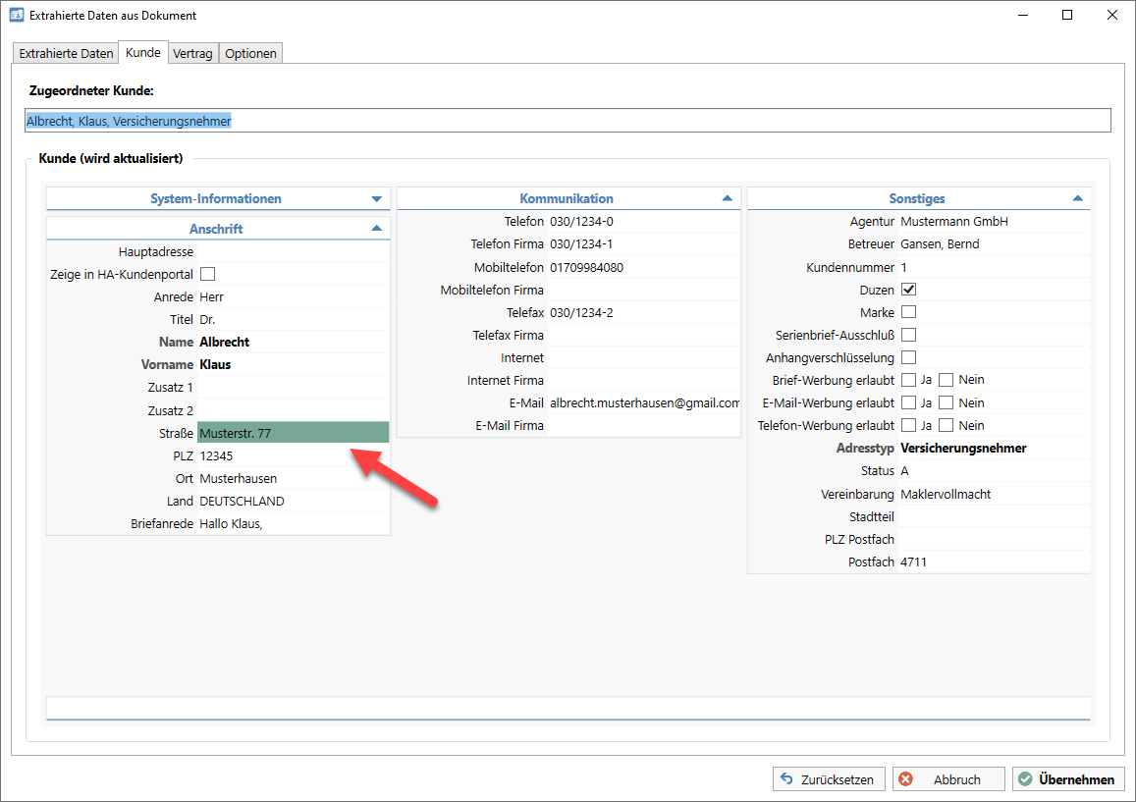Check Ja for Brief-Werbung erlaubt
Viewport: 1136px width, 802px height.
(908, 380)
